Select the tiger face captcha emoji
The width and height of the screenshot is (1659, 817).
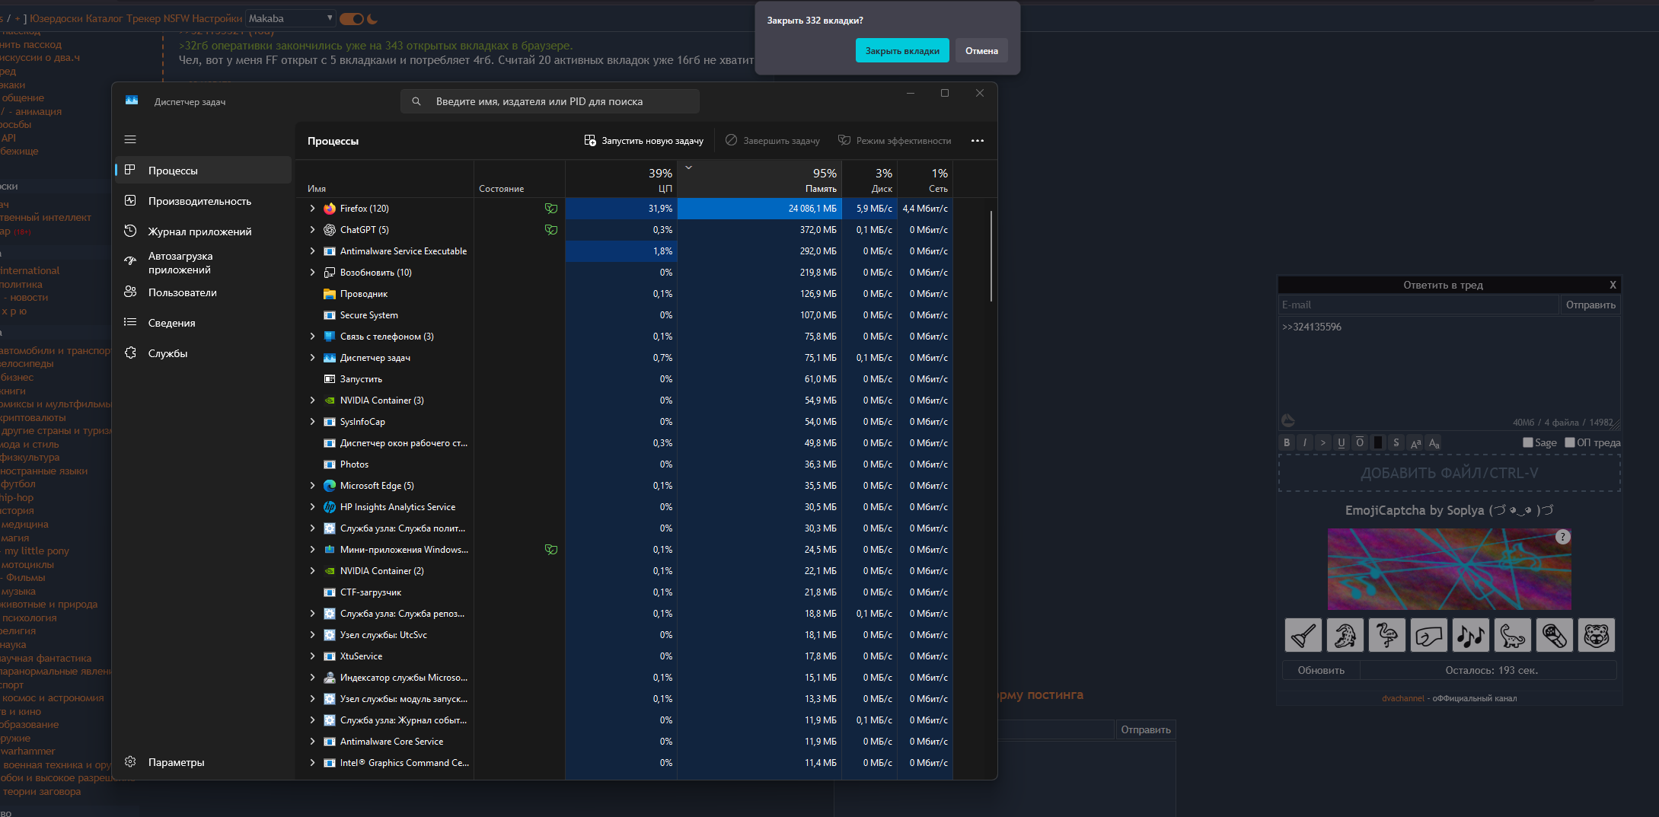1596,635
